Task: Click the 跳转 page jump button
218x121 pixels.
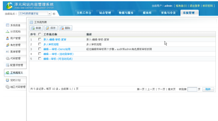Action: [208, 89]
